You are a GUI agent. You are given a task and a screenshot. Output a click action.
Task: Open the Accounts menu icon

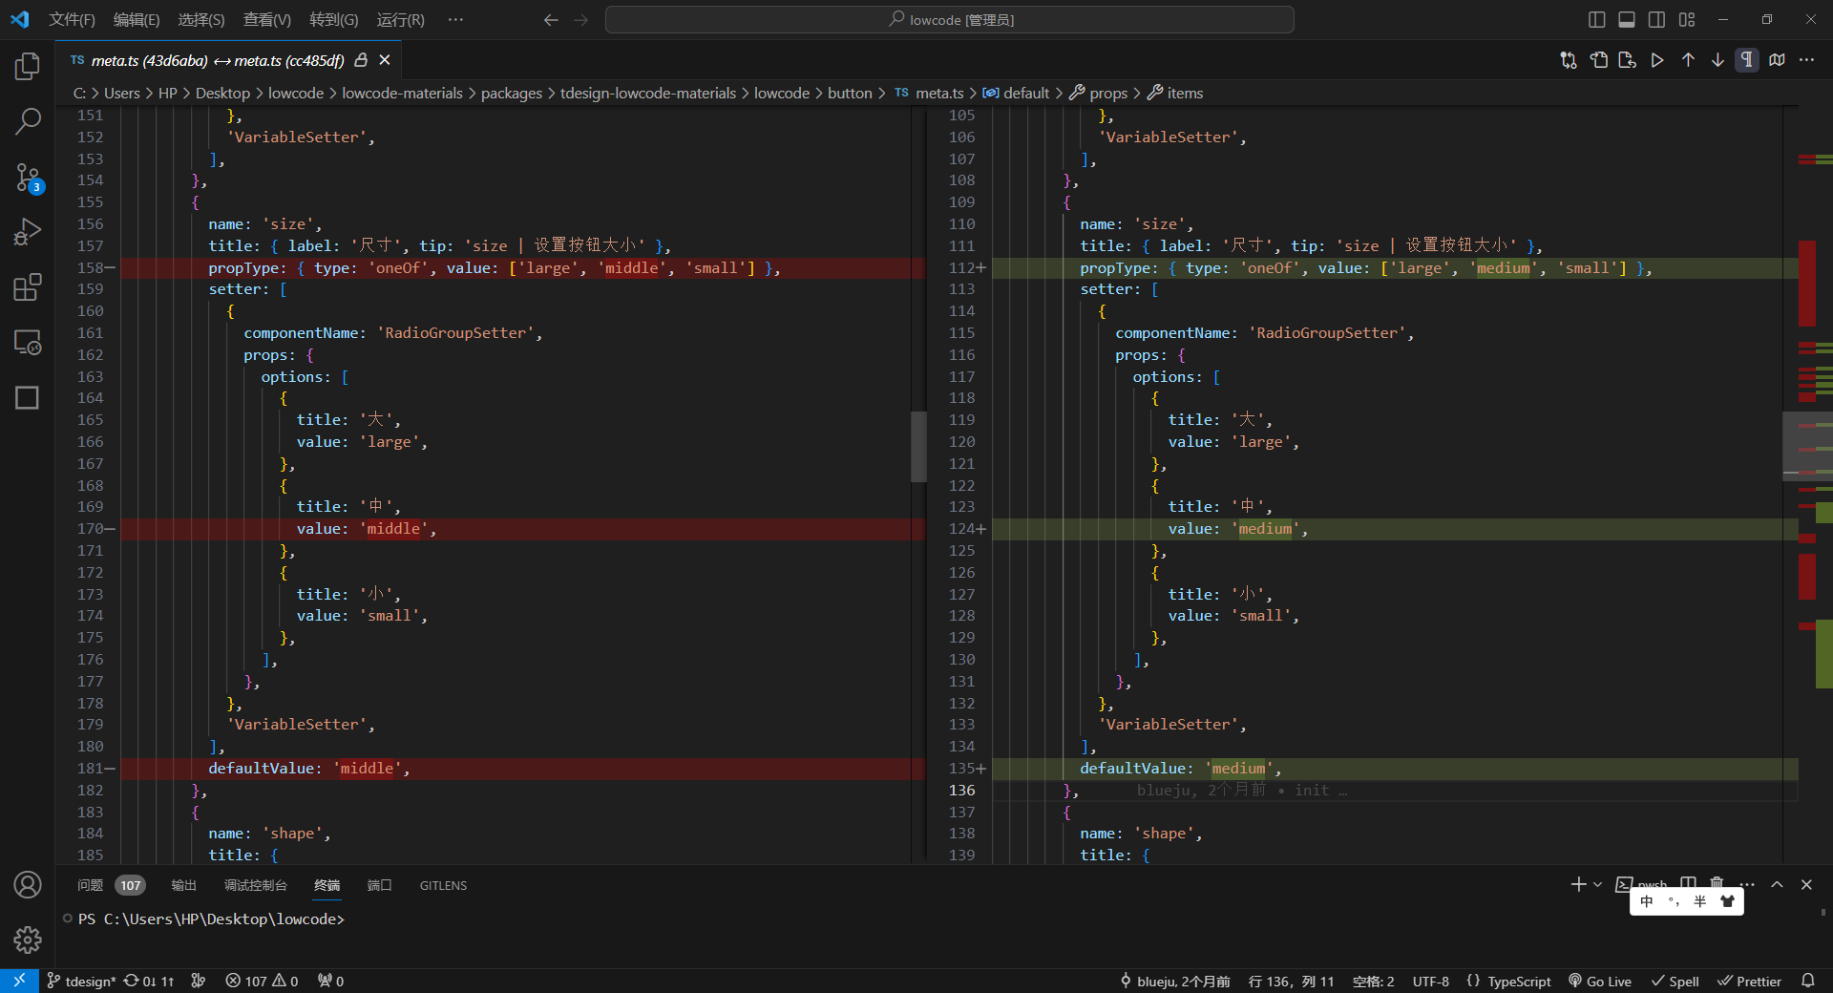click(x=28, y=885)
